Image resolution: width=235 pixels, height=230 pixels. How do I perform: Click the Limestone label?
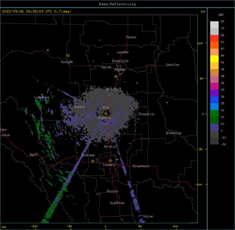[42, 97]
